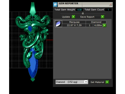
Task: Click the Total Gem Count value field
Action: click(x=108, y=10)
